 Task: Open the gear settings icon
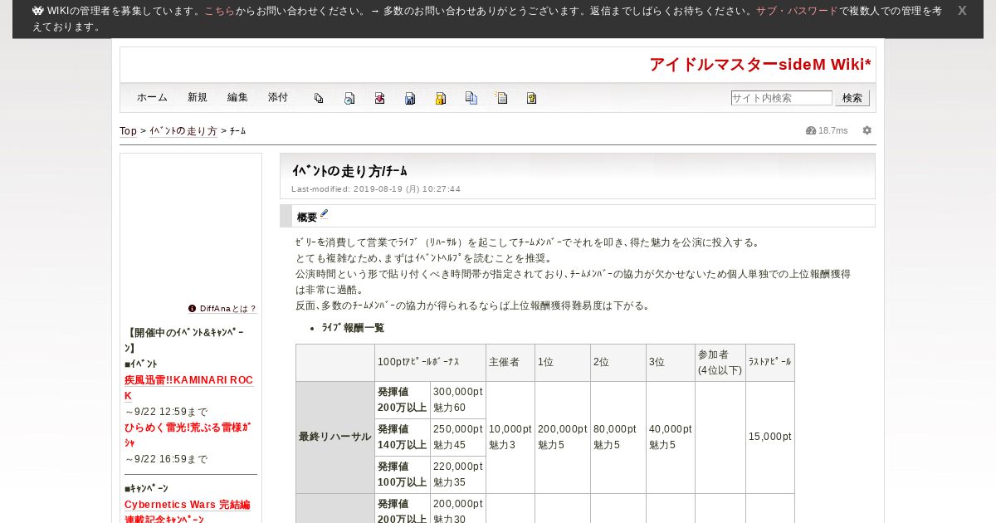click(x=867, y=130)
